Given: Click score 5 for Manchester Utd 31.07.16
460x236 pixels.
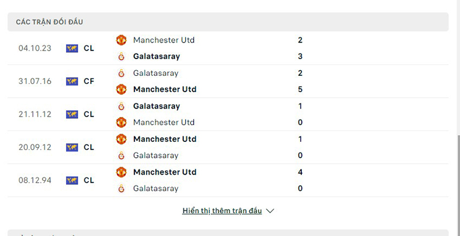Looking at the screenshot, I should [300, 90].
